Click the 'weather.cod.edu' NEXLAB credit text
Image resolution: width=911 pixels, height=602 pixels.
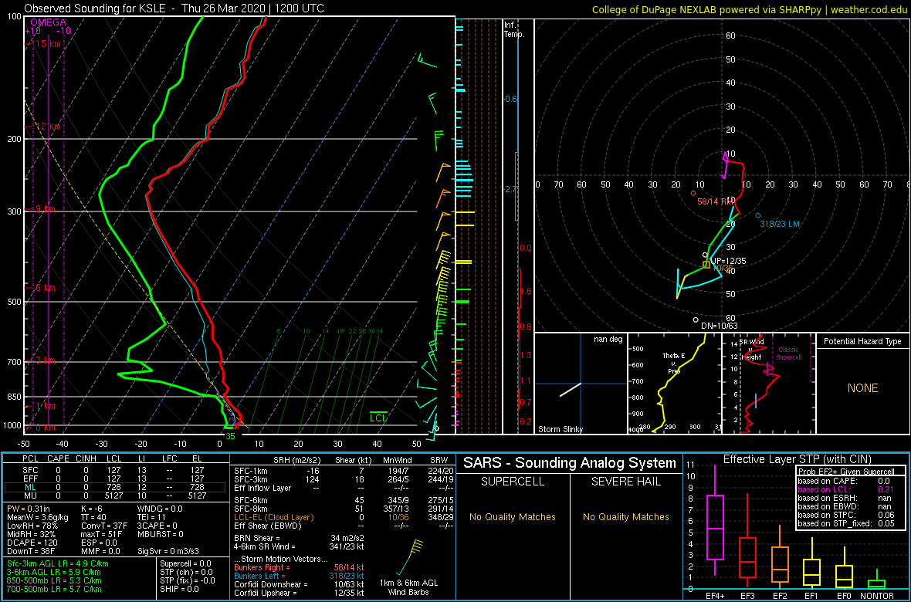(x=869, y=8)
